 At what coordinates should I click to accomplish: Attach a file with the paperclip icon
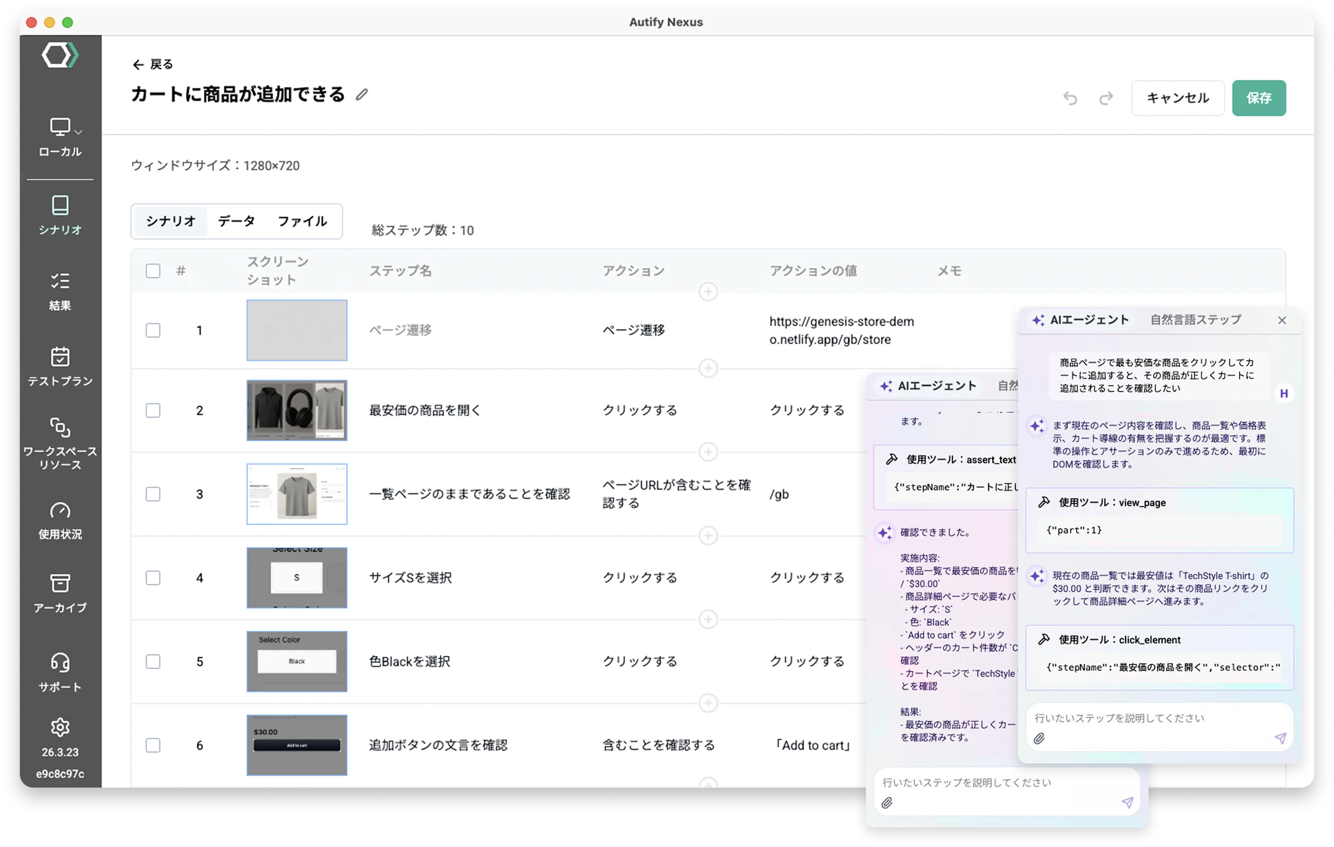point(1041,739)
